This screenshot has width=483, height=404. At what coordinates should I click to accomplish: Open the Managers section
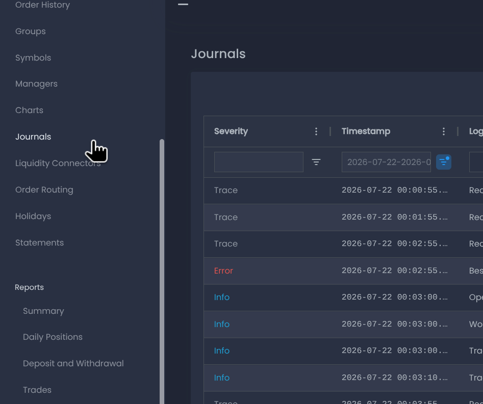pyautogui.click(x=36, y=84)
